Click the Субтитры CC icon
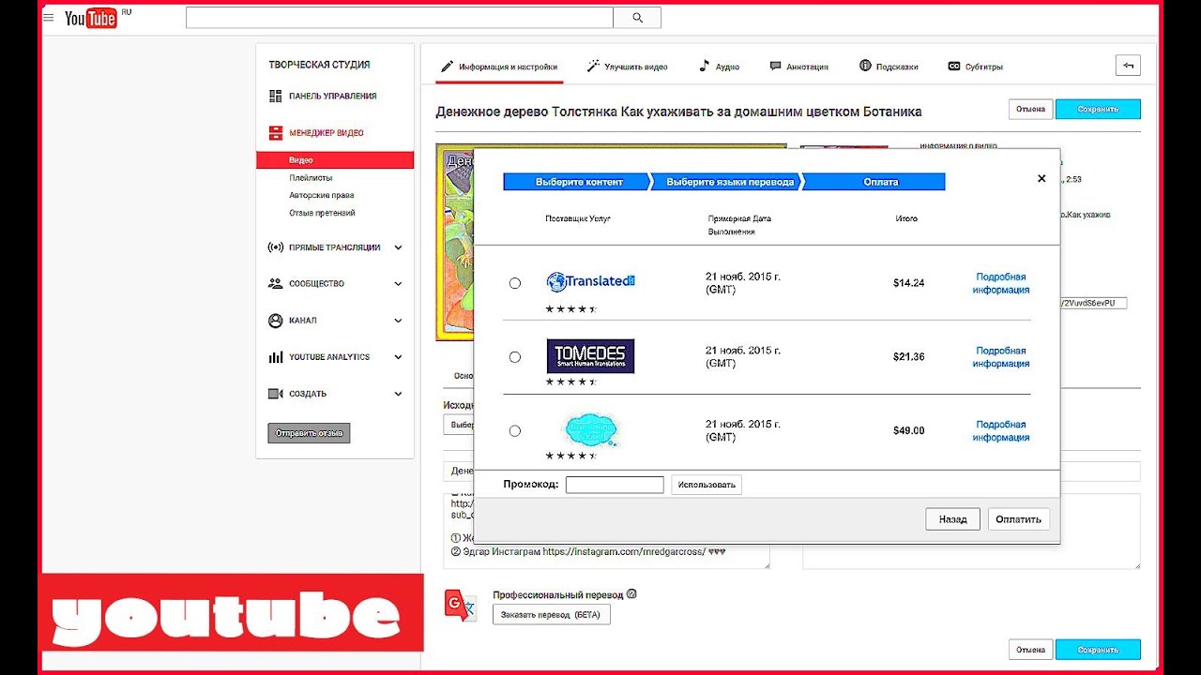 tap(954, 67)
